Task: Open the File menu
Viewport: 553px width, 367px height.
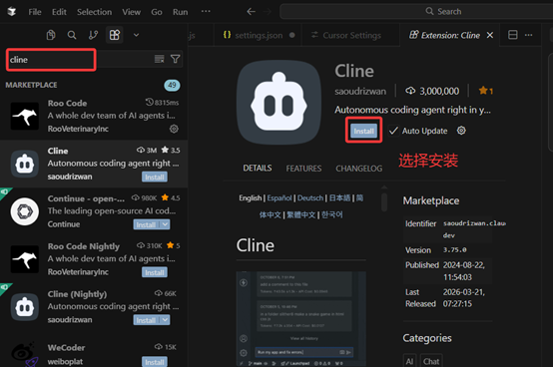Action: (35, 12)
